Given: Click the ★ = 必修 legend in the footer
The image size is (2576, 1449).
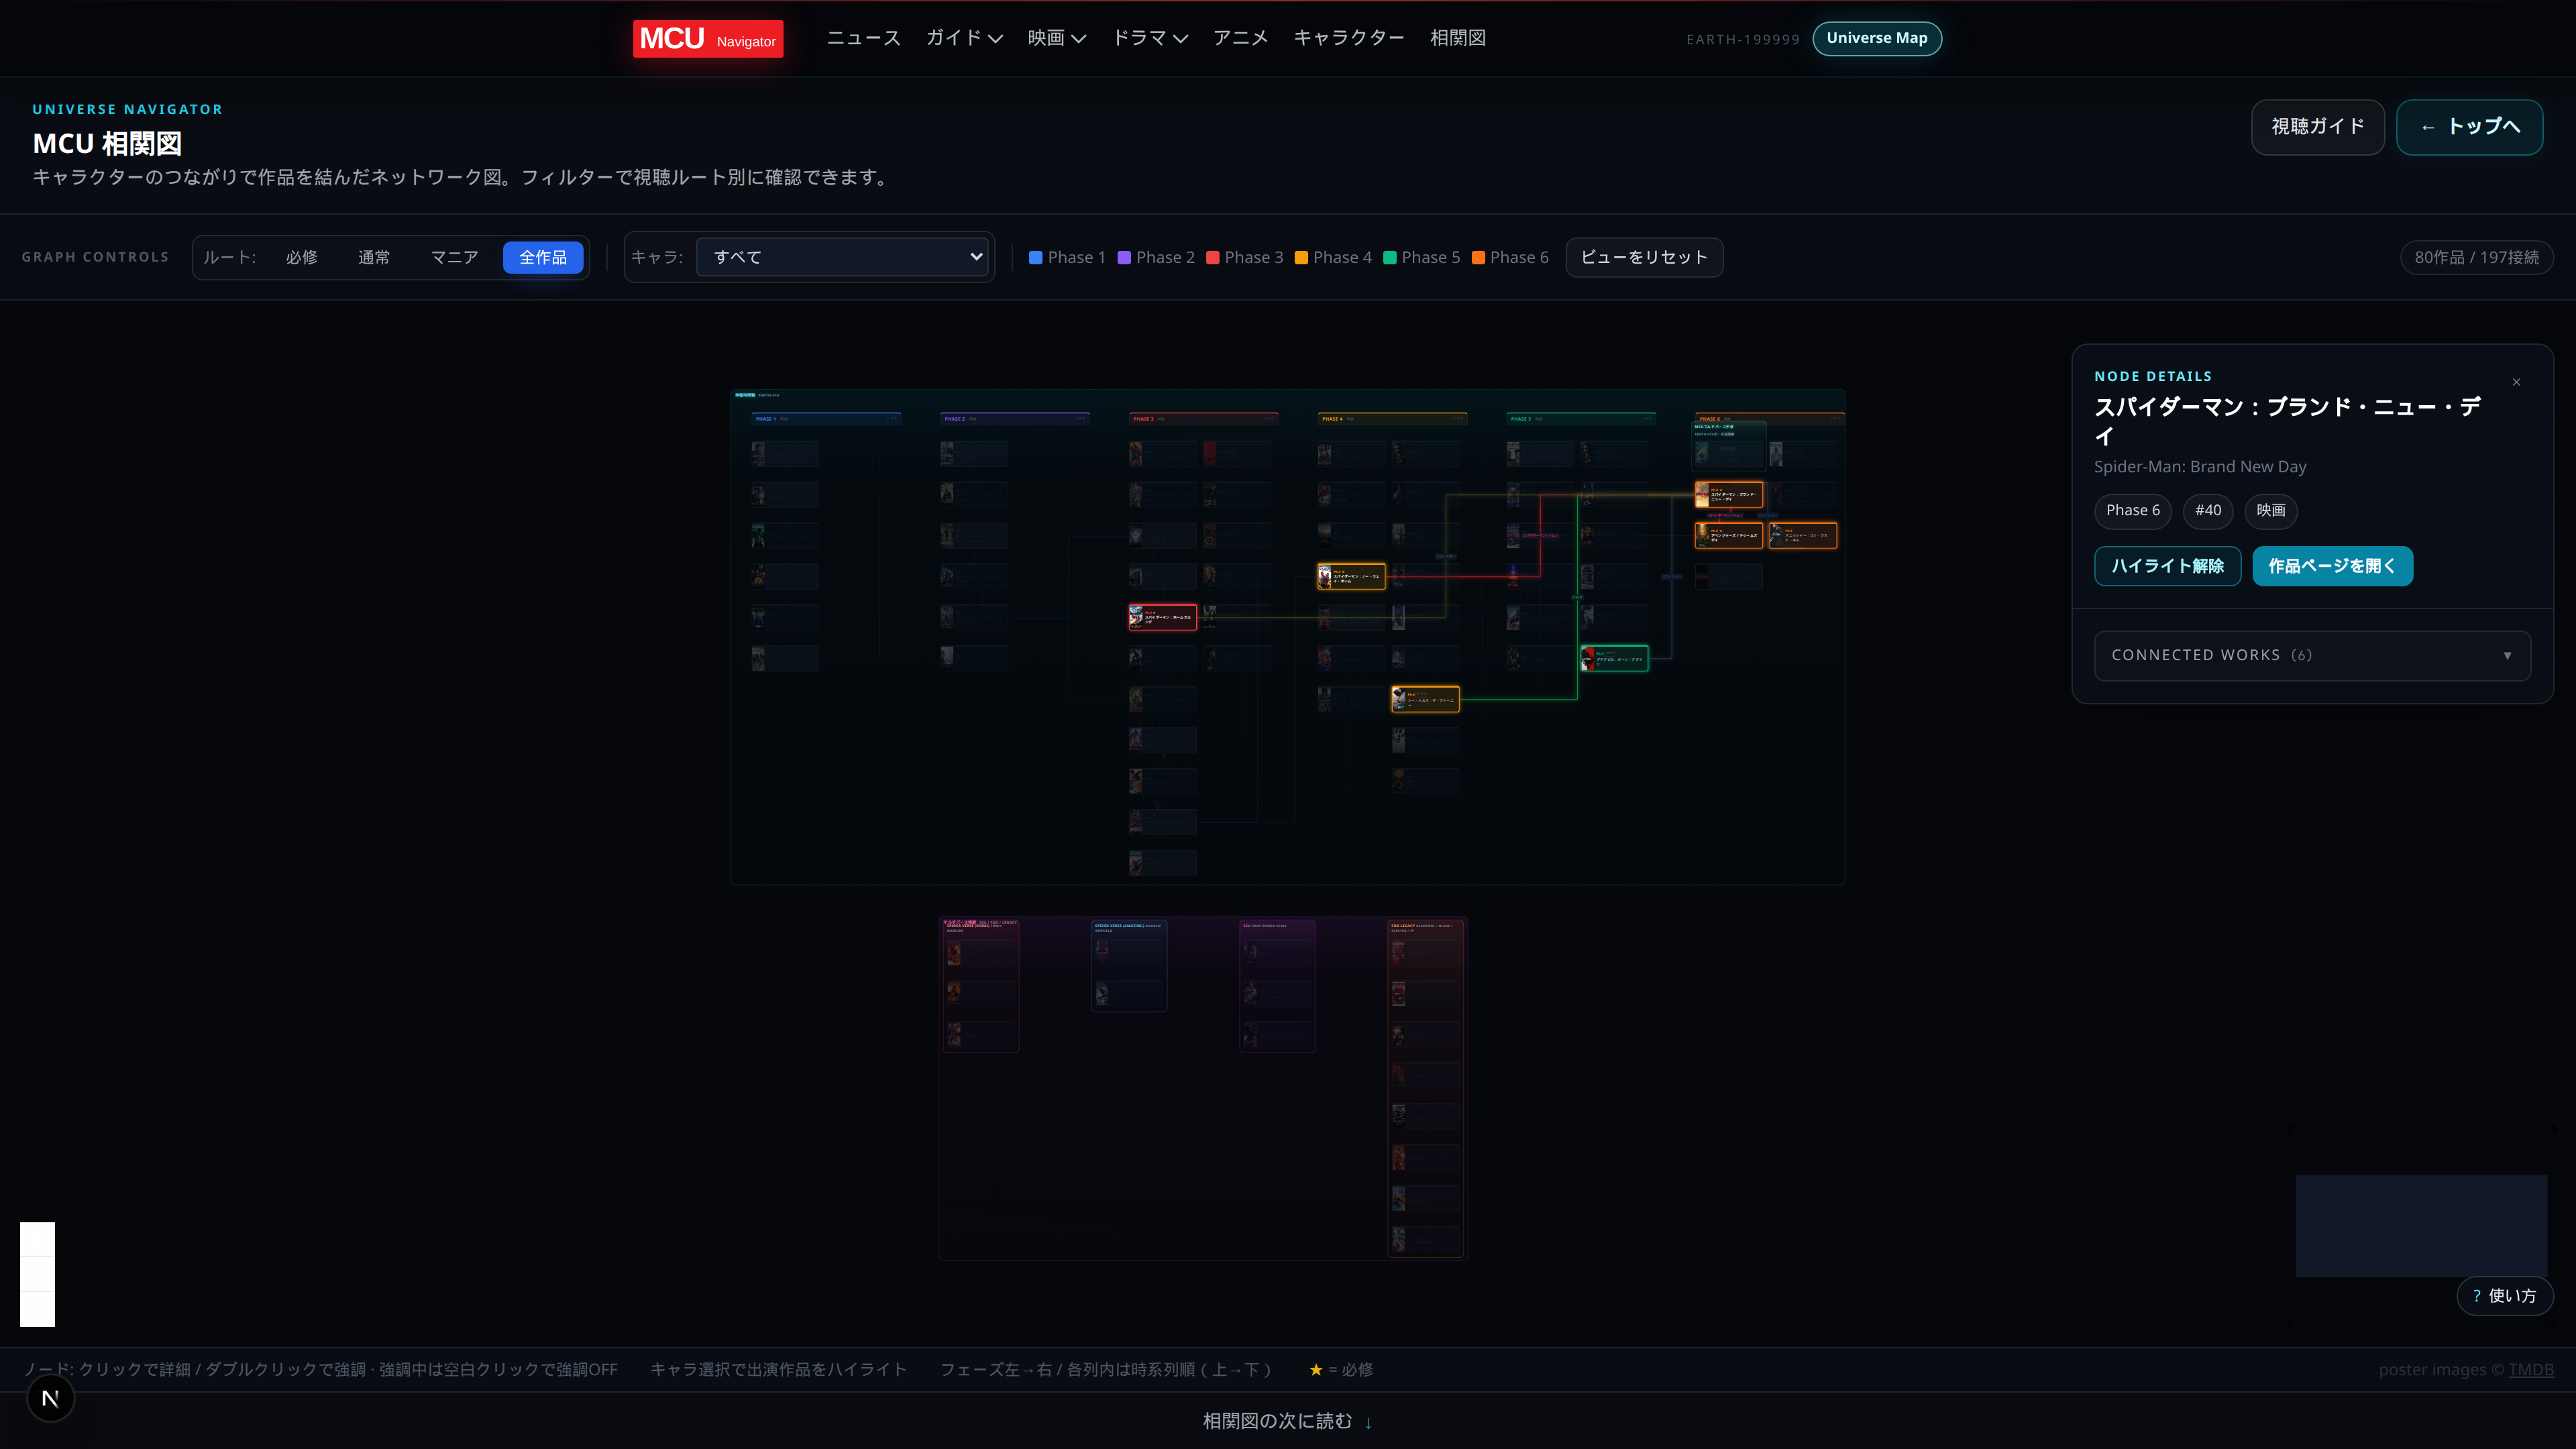Looking at the screenshot, I should pos(1341,1369).
